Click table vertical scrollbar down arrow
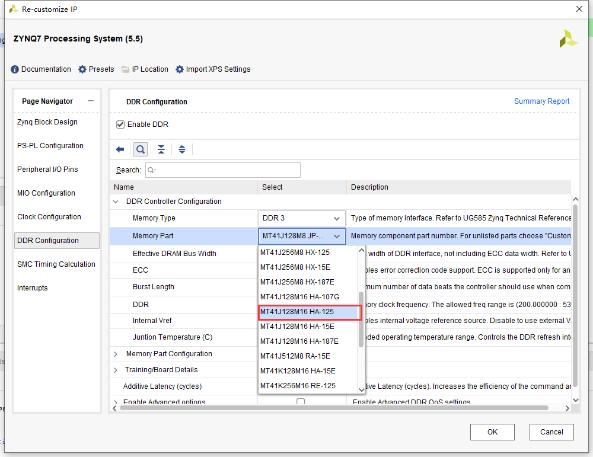The width and height of the screenshot is (593, 457). (x=576, y=400)
